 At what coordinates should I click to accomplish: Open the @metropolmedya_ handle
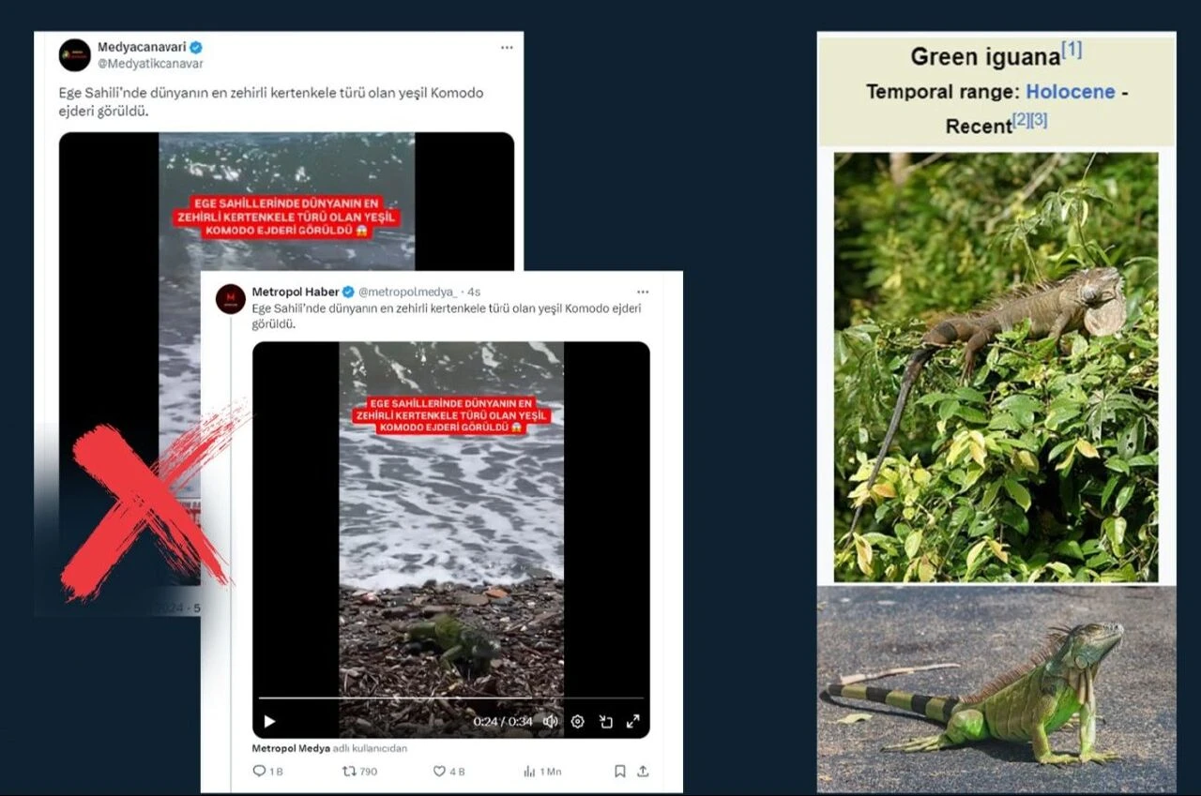coord(411,292)
